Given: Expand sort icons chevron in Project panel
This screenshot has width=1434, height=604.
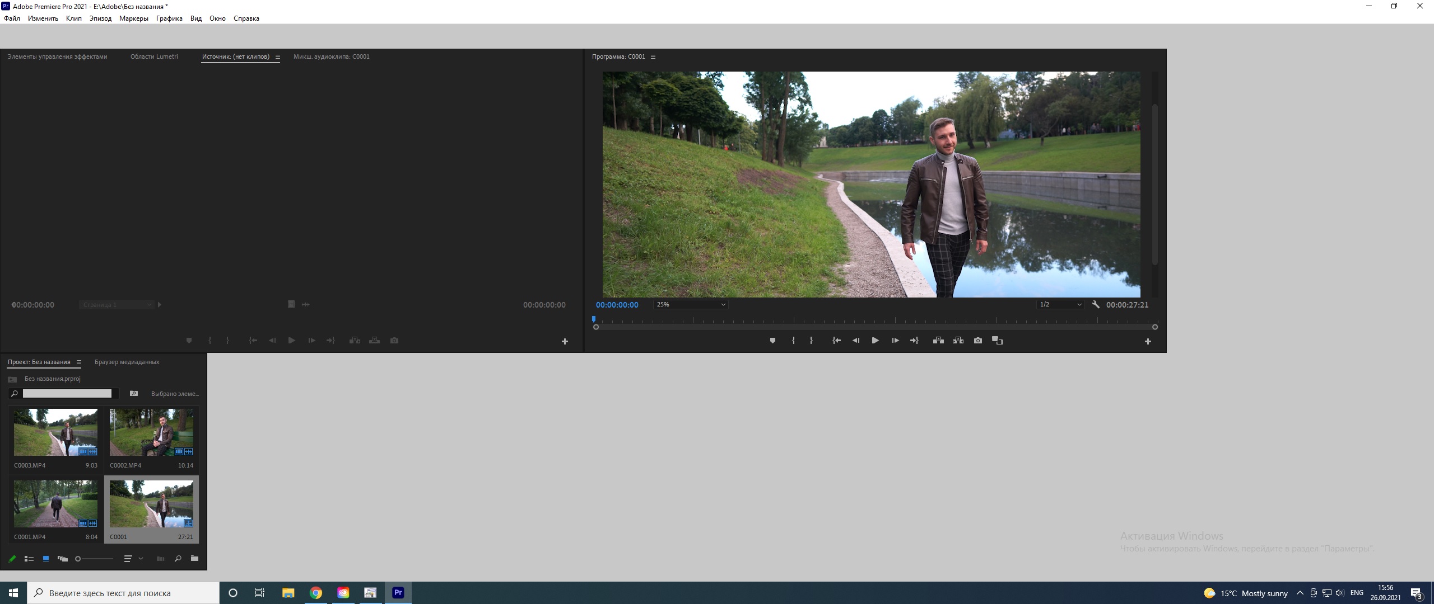Looking at the screenshot, I should (x=141, y=559).
